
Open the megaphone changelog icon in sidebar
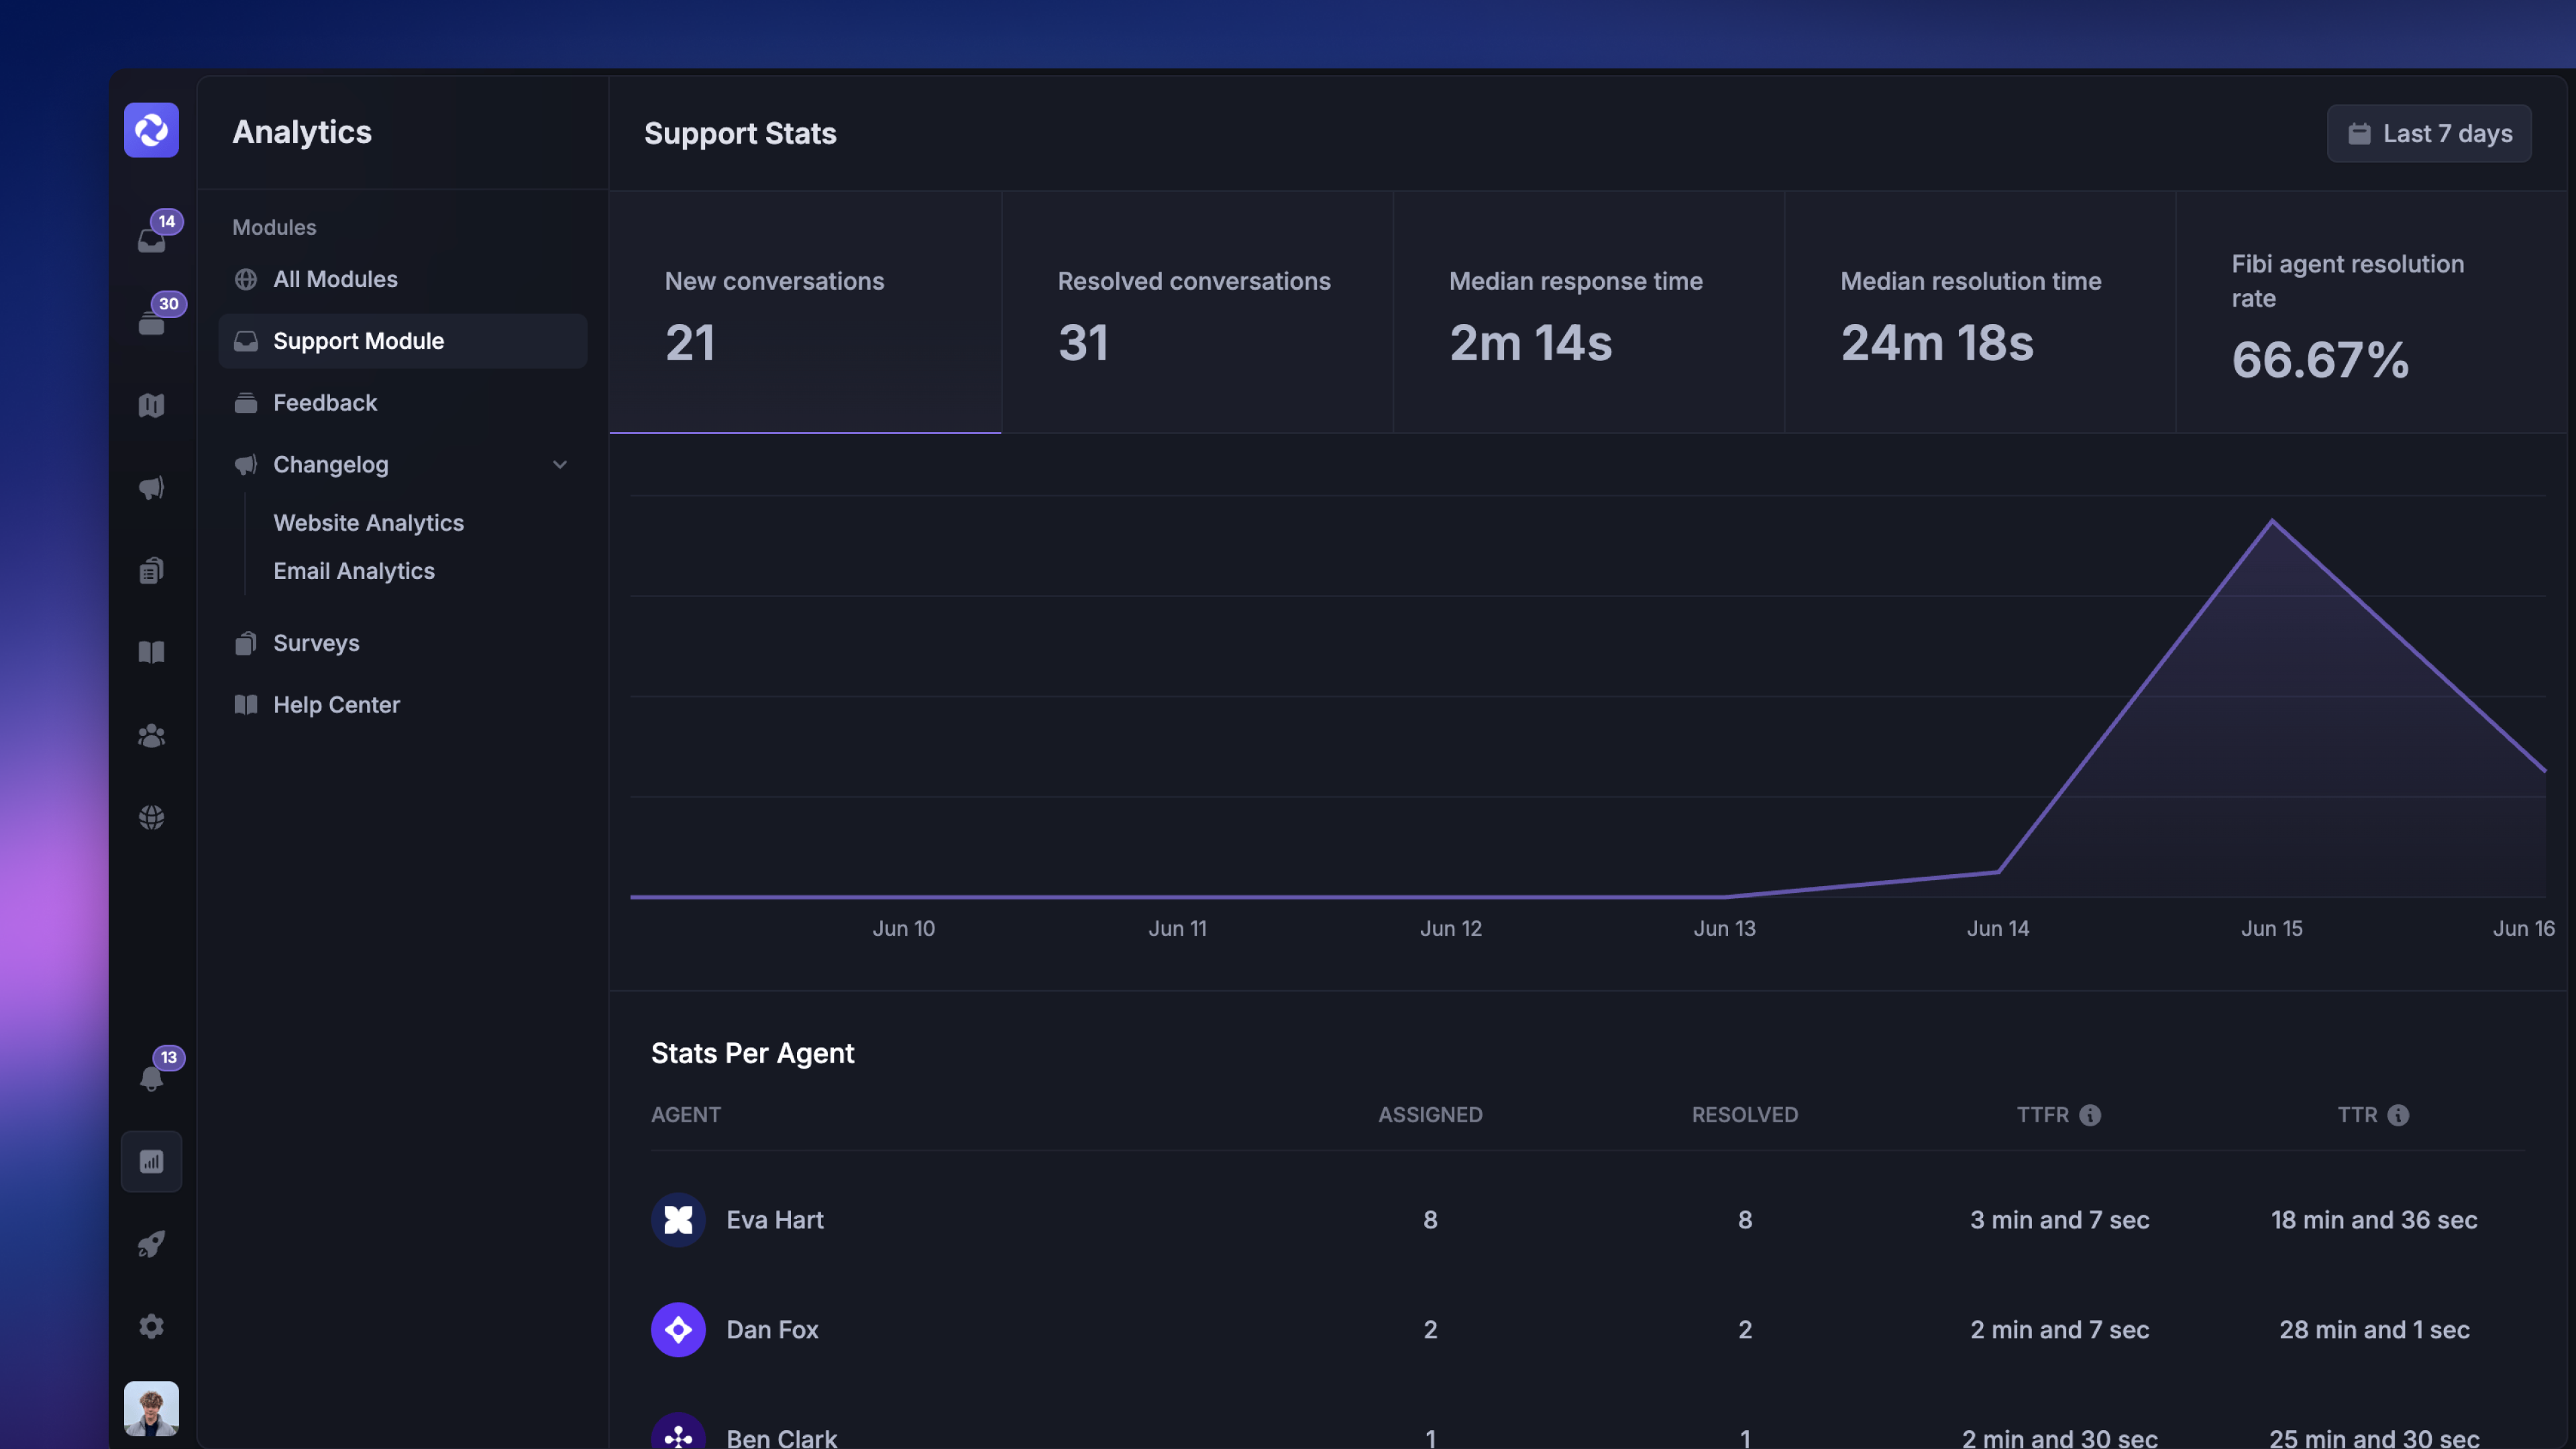152,488
